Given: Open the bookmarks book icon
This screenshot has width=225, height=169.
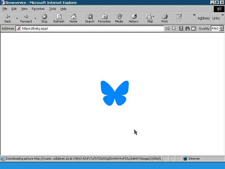Looking at the screenshot, I should (181, 28).
